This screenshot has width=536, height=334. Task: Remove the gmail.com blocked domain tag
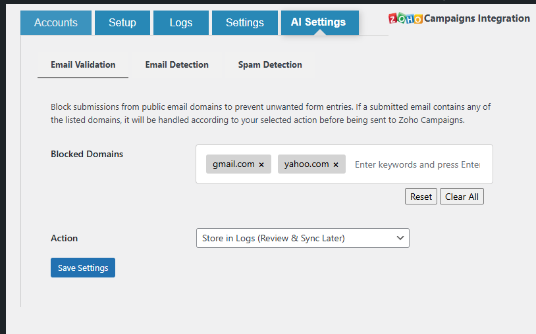pos(261,165)
